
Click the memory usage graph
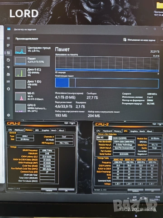tap(107, 64)
